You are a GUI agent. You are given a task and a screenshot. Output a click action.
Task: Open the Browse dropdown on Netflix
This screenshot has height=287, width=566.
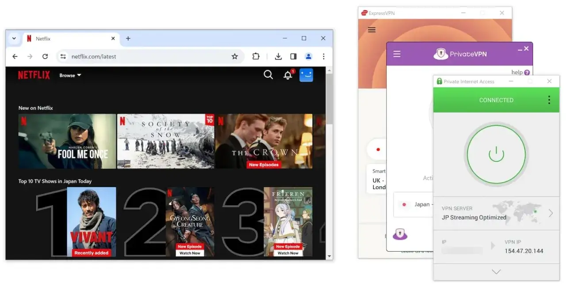[69, 75]
